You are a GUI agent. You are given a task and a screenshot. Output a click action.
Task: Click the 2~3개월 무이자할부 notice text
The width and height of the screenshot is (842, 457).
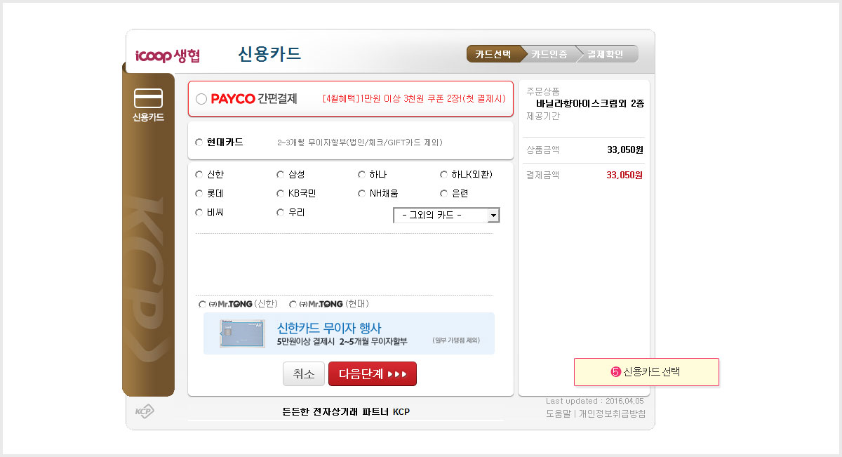pyautogui.click(x=360, y=143)
